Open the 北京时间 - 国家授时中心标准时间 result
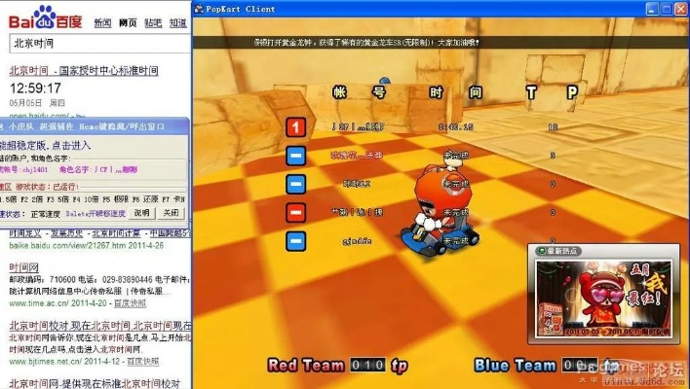690x389 pixels. [x=84, y=71]
